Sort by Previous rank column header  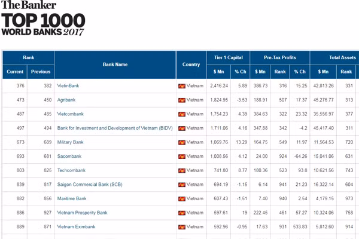41,72
